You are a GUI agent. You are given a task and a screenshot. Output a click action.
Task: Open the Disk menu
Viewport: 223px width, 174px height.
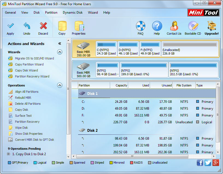point(37,13)
